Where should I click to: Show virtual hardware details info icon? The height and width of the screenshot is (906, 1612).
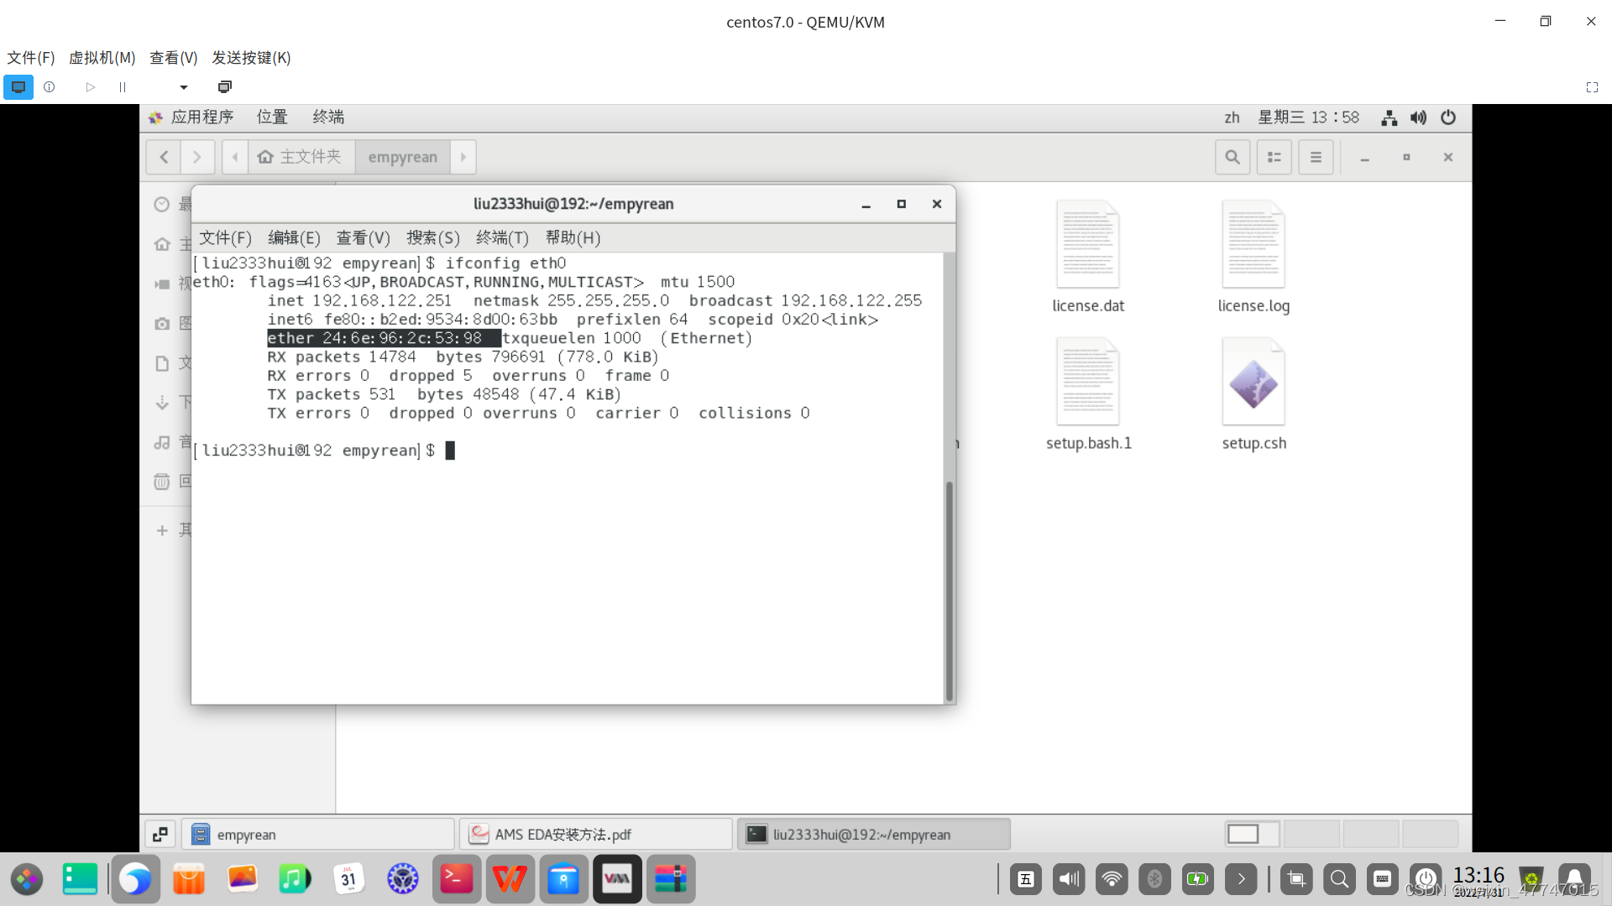50,87
